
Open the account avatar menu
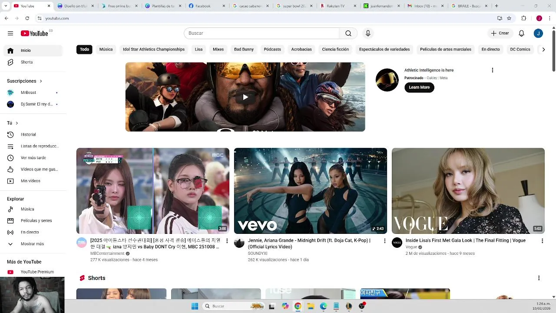tap(538, 33)
